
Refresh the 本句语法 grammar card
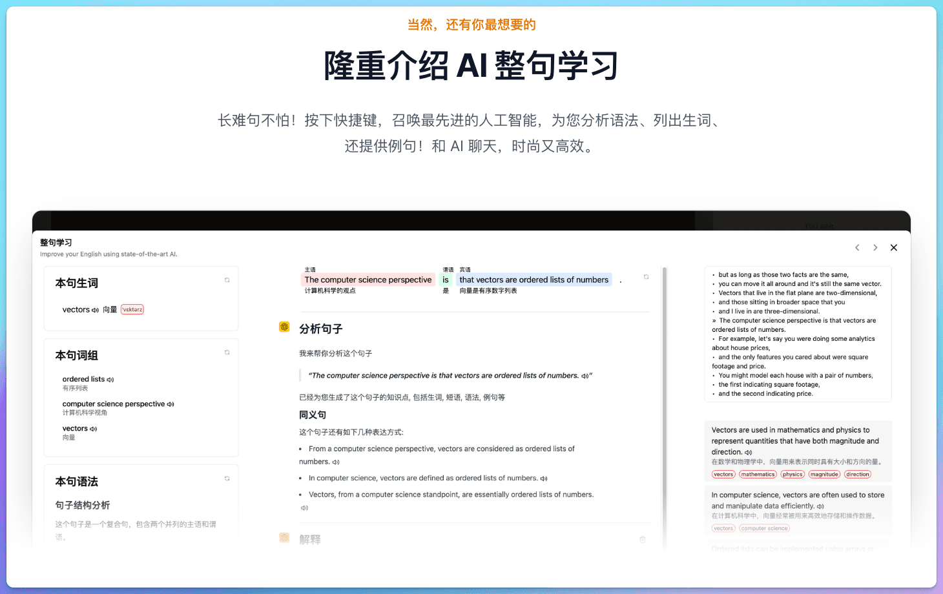click(x=227, y=478)
